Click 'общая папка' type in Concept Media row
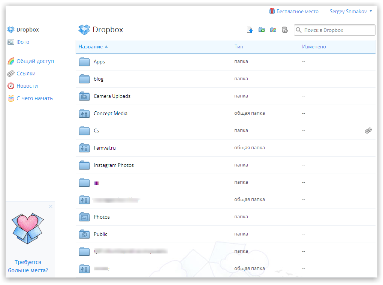The height and width of the screenshot is (285, 383). 249,113
